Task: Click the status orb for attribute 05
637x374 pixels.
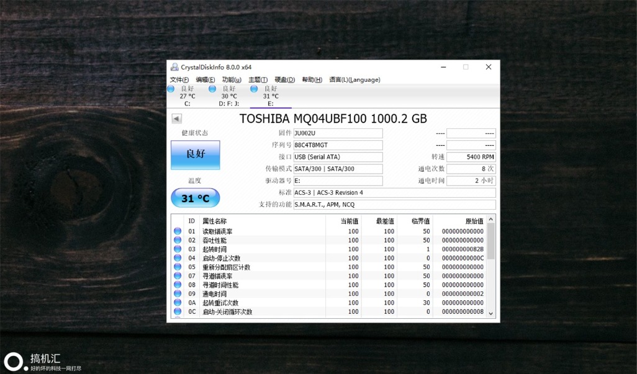Action: 178,267
